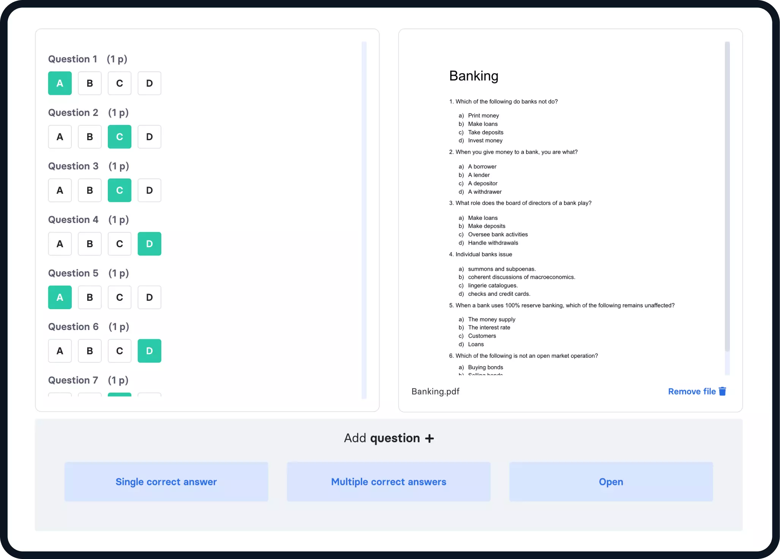Viewport: 780px width, 559px height.
Task: Select answer A for Question 3
Action: coord(59,190)
